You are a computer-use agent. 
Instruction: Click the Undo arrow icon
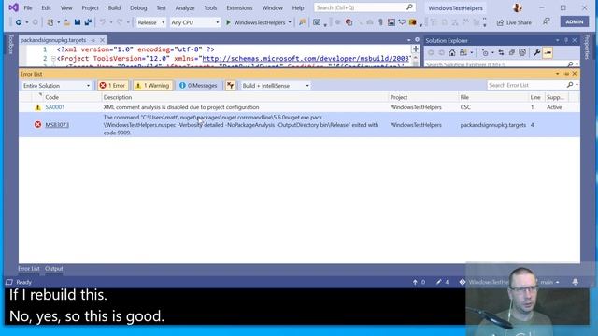(102, 22)
